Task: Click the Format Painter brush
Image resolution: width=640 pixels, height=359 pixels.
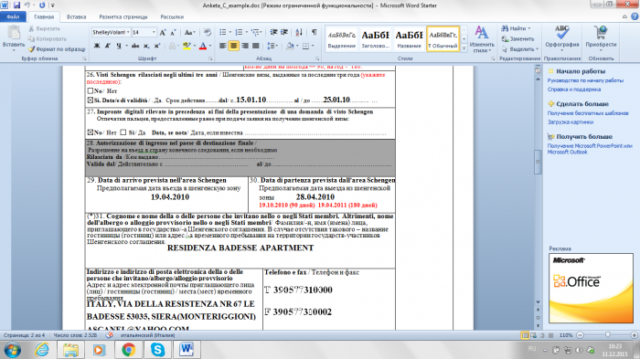Action: click(57, 49)
